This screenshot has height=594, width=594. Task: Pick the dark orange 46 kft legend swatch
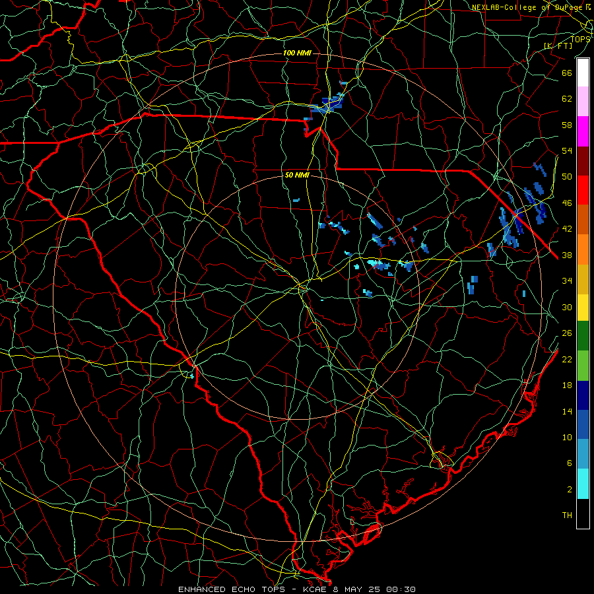tap(583, 219)
